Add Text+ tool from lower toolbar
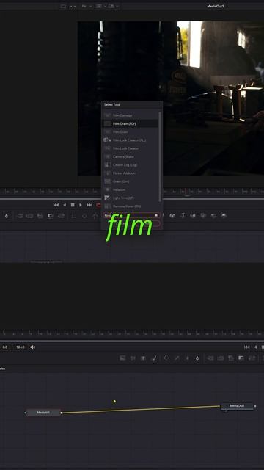Screen dimensions: 264x470 tap(143, 358)
